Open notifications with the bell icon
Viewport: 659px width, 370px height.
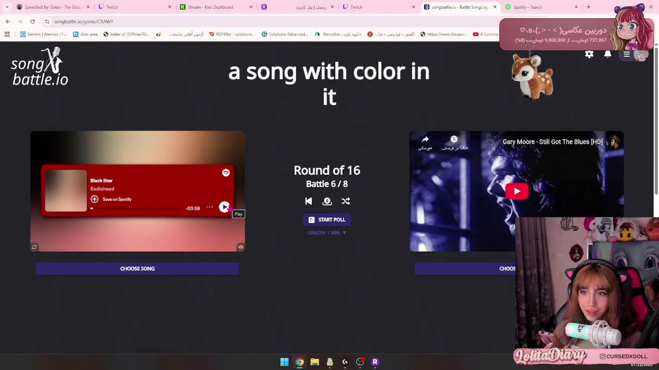(x=608, y=54)
